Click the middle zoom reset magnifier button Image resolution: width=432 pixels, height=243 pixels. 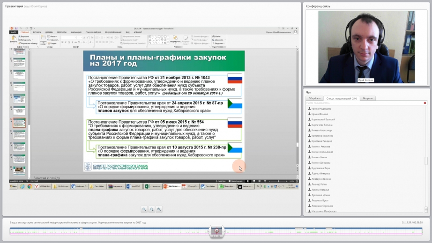[x=151, y=209]
